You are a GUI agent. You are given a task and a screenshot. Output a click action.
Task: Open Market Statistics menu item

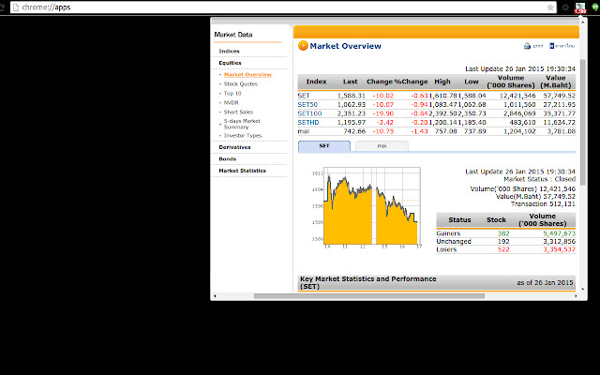point(242,171)
